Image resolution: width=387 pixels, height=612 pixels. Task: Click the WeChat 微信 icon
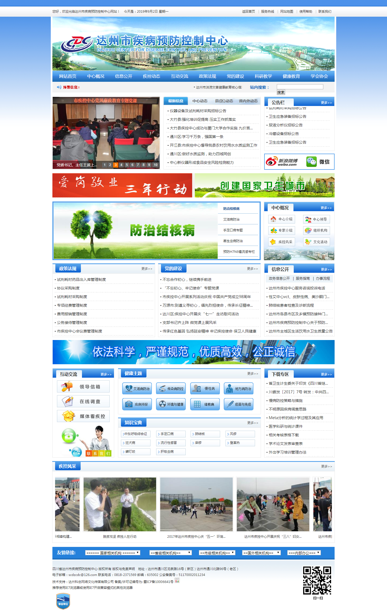coord(318,162)
